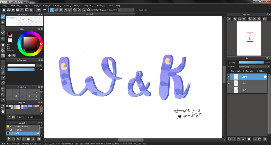Choose the Magic Wand tool
This screenshot has height=145, width=271.
[3, 73]
